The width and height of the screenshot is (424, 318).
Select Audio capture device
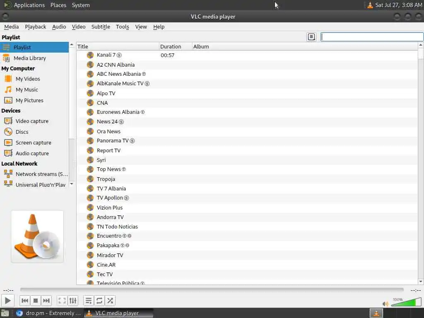(34, 153)
